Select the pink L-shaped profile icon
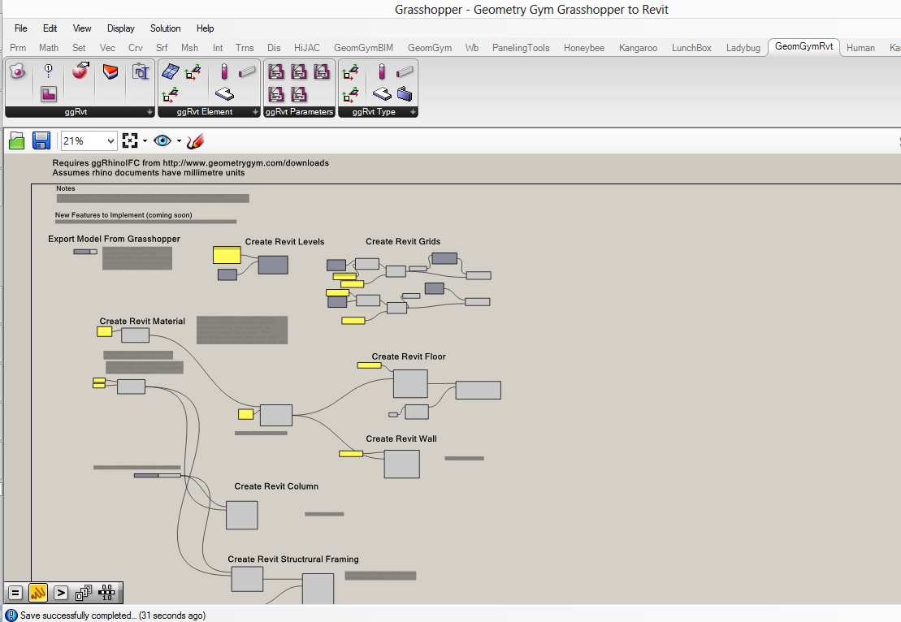 48,93
